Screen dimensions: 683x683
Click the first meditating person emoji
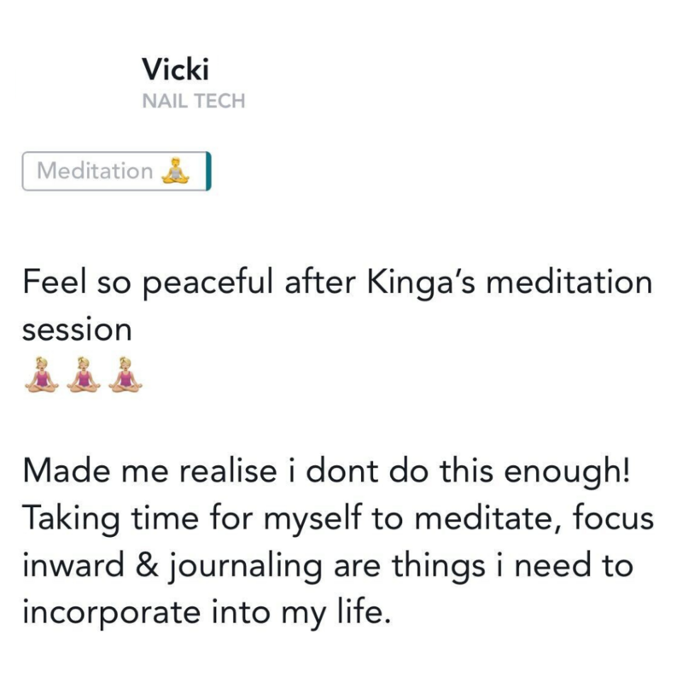pyautogui.click(x=42, y=374)
